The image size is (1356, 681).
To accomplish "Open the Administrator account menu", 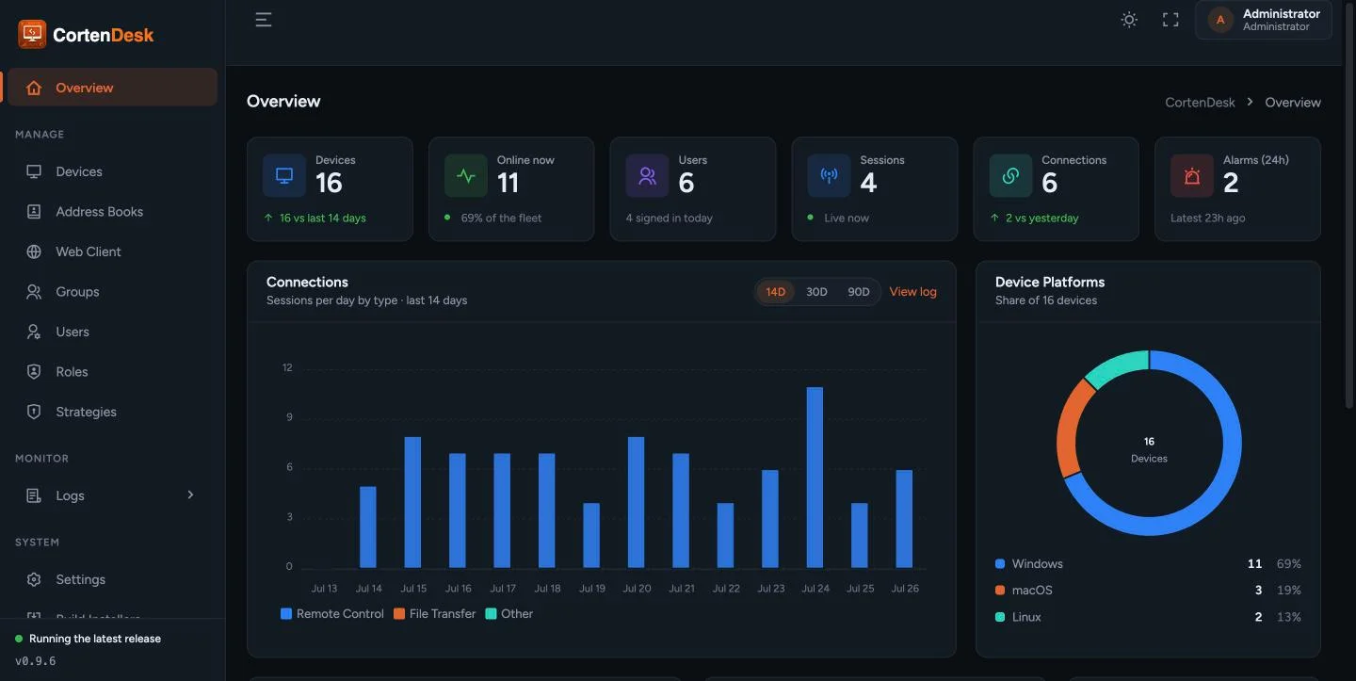I will pyautogui.click(x=1264, y=20).
